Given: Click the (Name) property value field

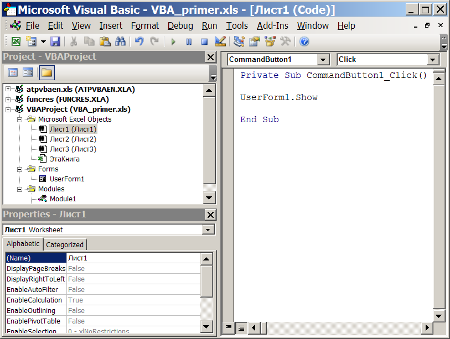Looking at the screenshot, I should [133, 258].
